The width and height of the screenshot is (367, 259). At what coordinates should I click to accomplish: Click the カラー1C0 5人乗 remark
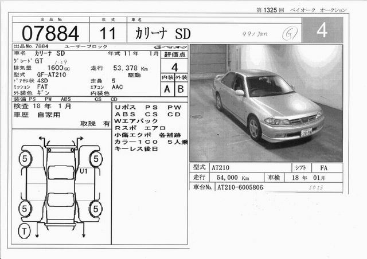pyautogui.click(x=151, y=142)
